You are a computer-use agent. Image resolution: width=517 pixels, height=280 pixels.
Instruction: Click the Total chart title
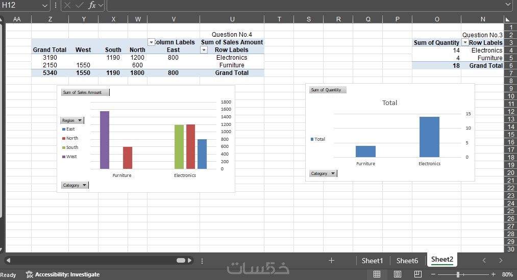click(389, 103)
